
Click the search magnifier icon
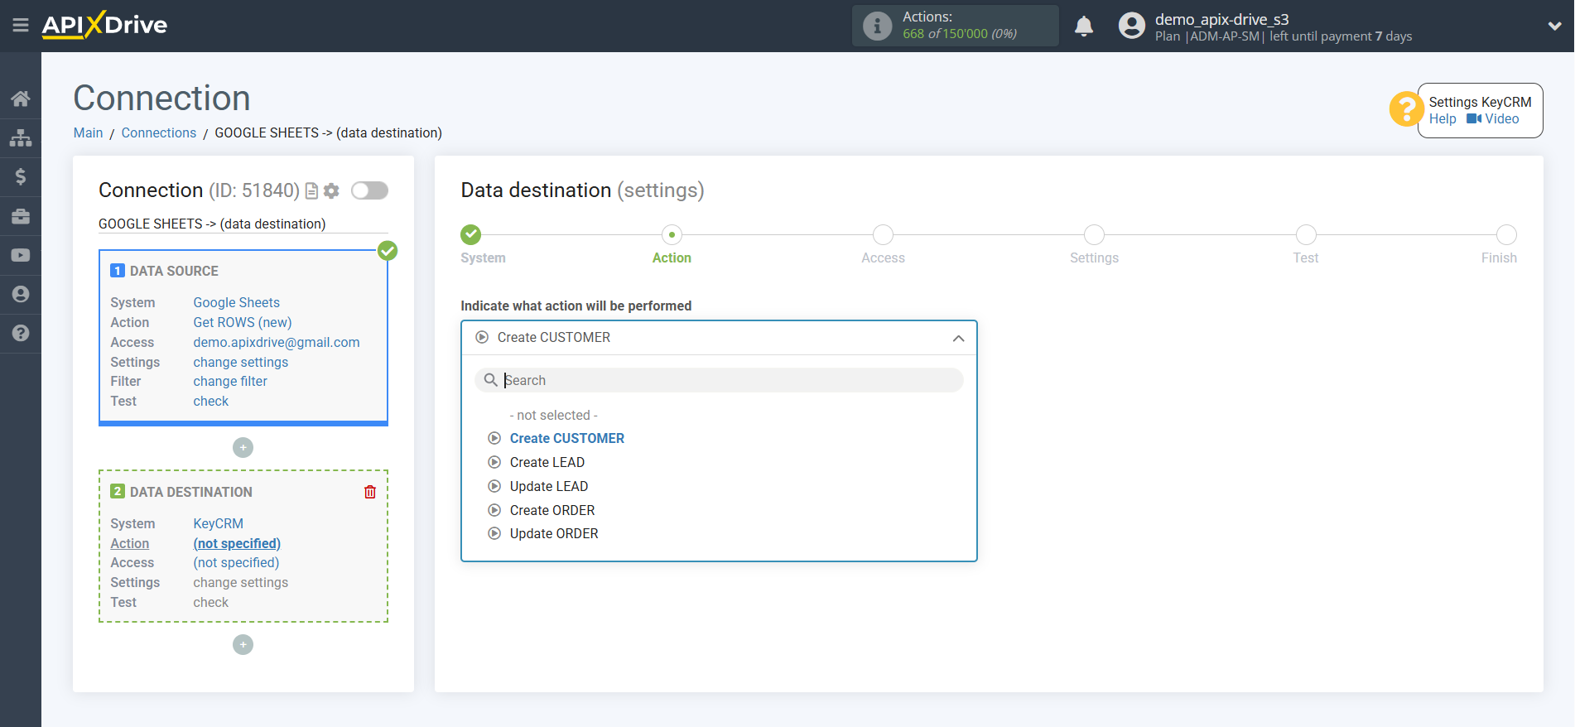[x=490, y=380]
